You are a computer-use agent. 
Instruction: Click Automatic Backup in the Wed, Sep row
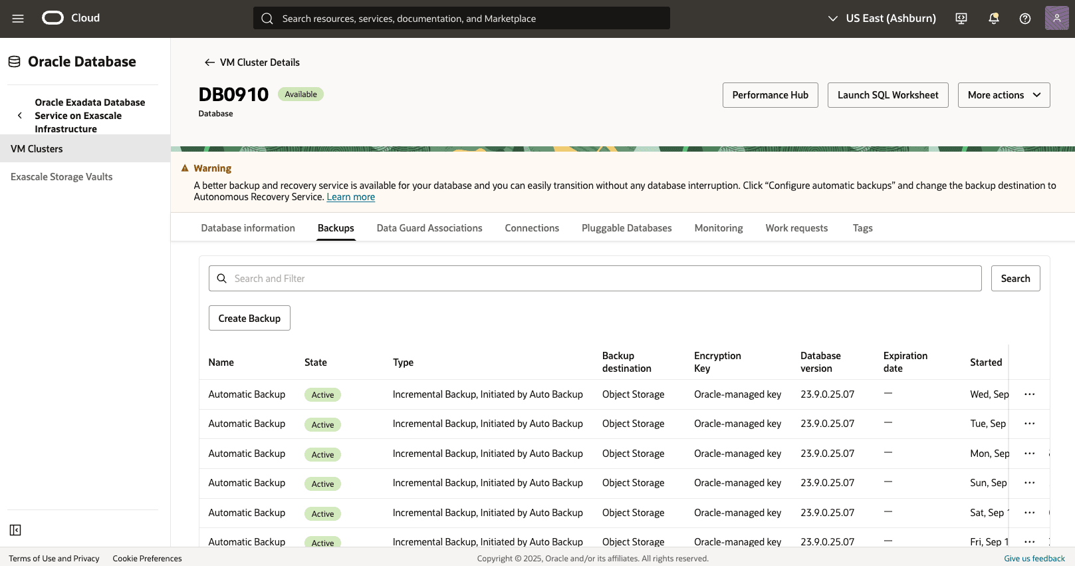click(x=247, y=394)
